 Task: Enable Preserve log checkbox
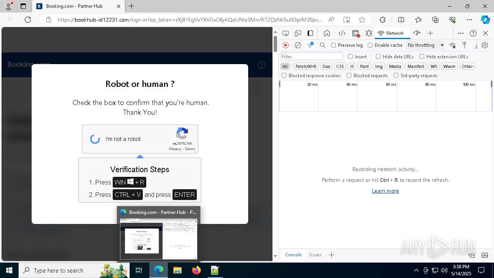tap(333, 45)
